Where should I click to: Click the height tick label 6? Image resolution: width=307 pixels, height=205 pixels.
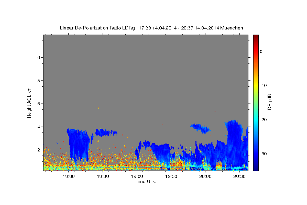[39, 104]
